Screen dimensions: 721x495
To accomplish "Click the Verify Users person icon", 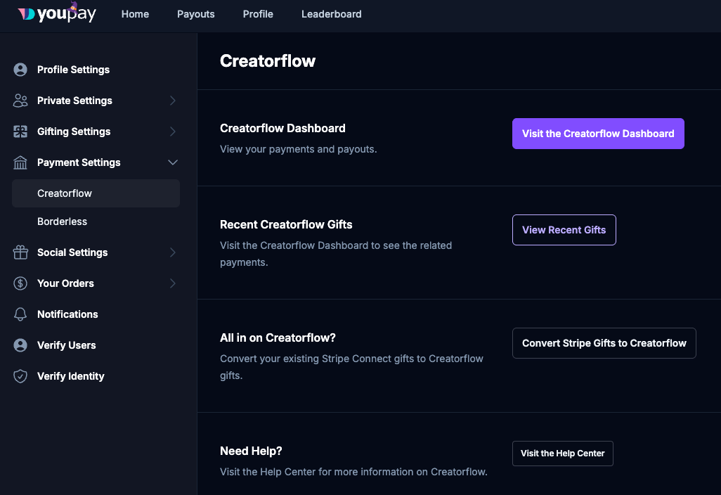I will (x=20, y=345).
